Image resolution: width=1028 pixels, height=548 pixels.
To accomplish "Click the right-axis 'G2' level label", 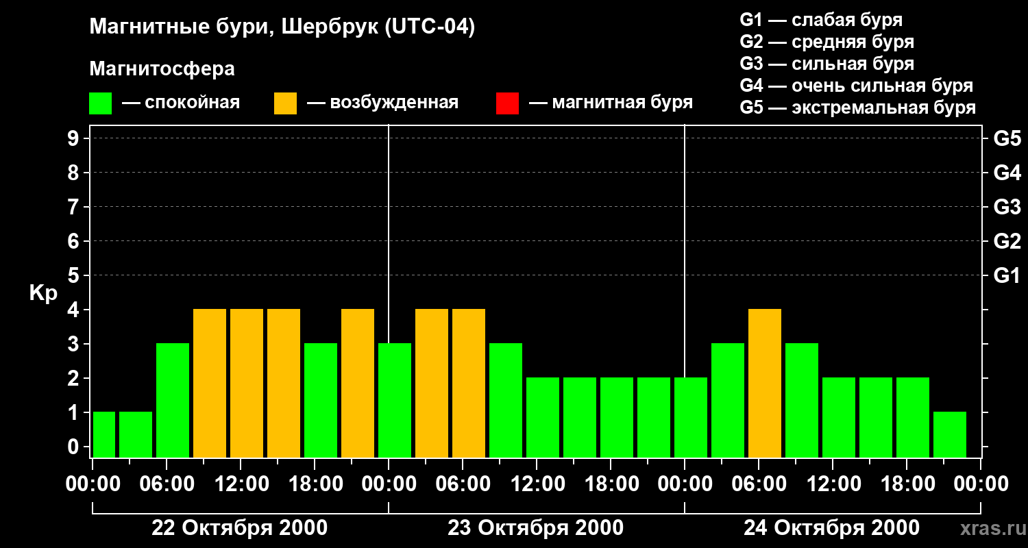I will coord(1007,241).
